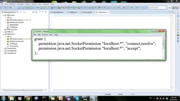Switch to the Math.java editor tab
Screen dimensions: 180x101
[72, 12]
